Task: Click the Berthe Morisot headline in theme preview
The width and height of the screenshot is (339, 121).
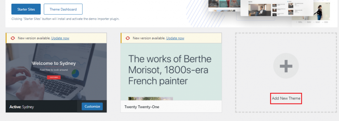Action: tap(170, 70)
